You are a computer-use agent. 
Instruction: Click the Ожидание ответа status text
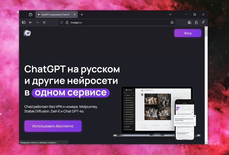39,143
